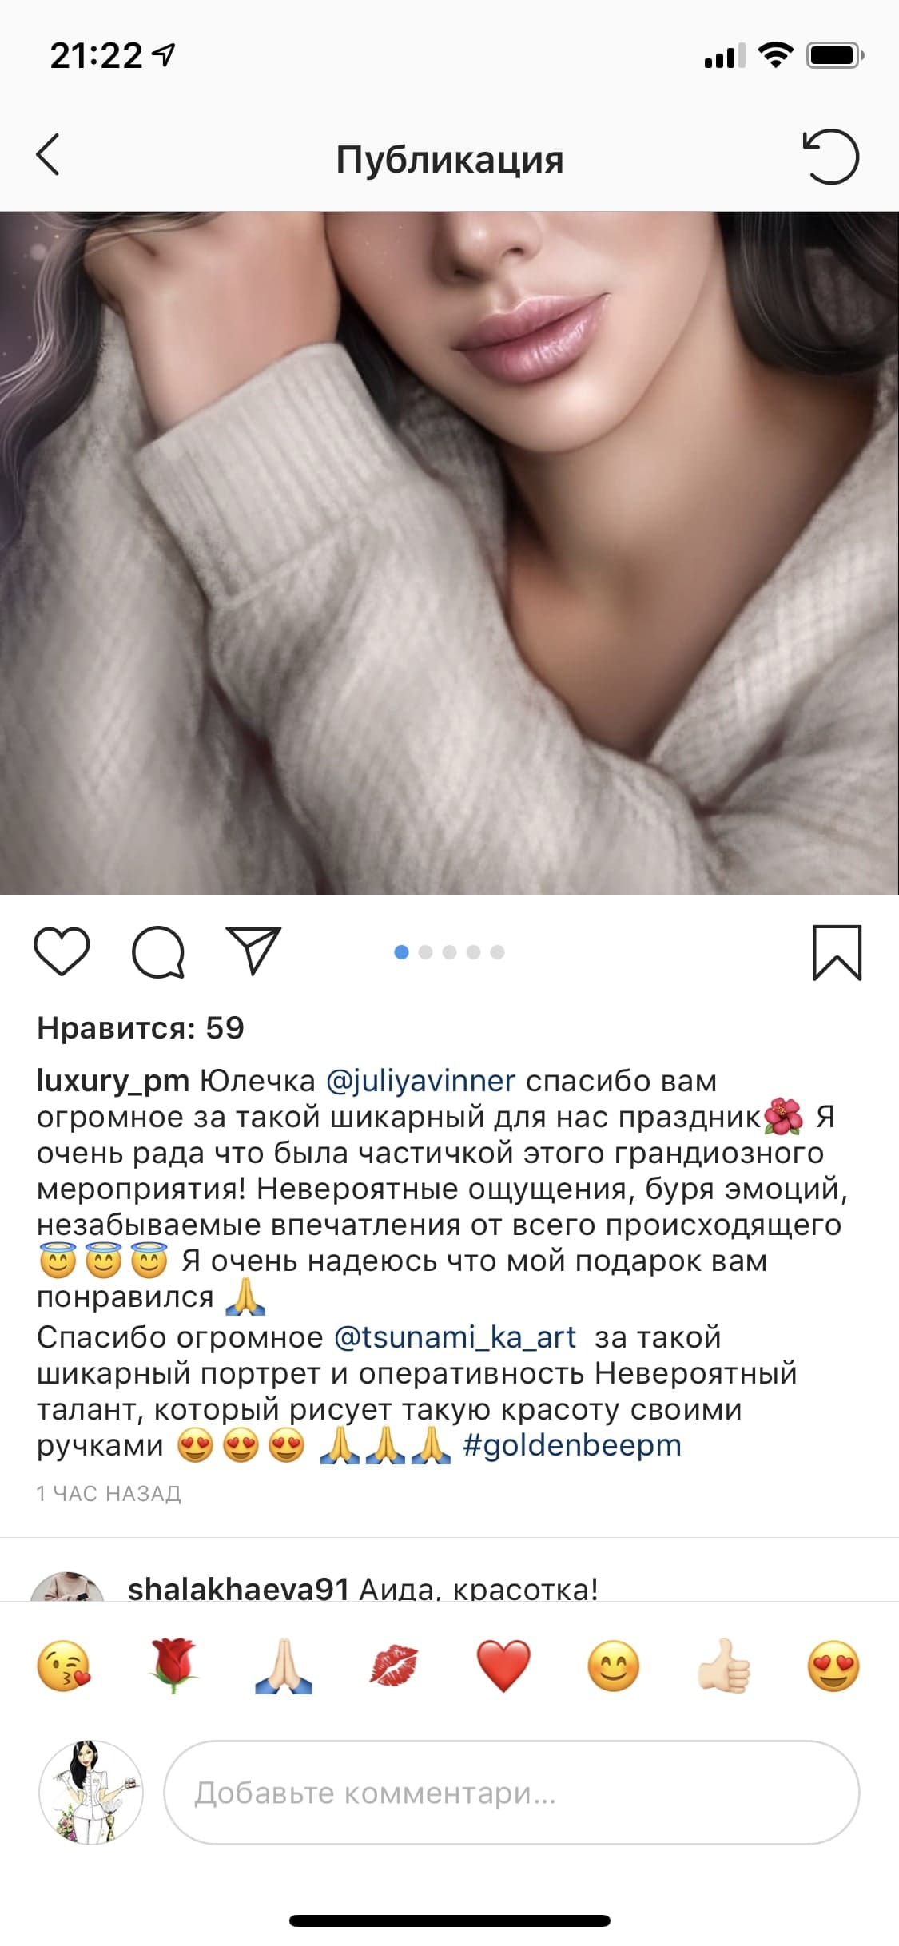899x1946 pixels.
Task: Open the luxury_pm profile name
Action: [113, 1081]
